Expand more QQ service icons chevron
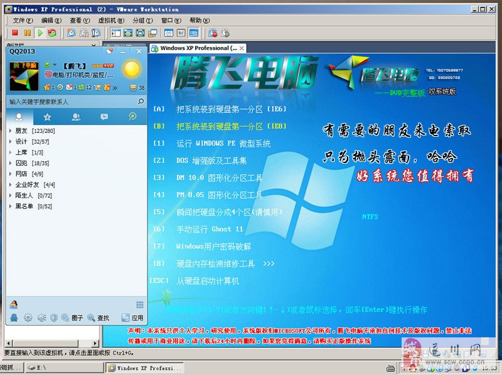 click(115, 87)
